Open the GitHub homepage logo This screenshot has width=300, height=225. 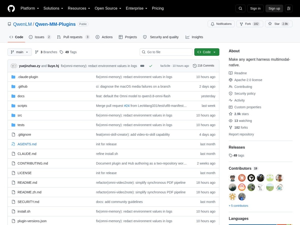pyautogui.click(x=11, y=8)
